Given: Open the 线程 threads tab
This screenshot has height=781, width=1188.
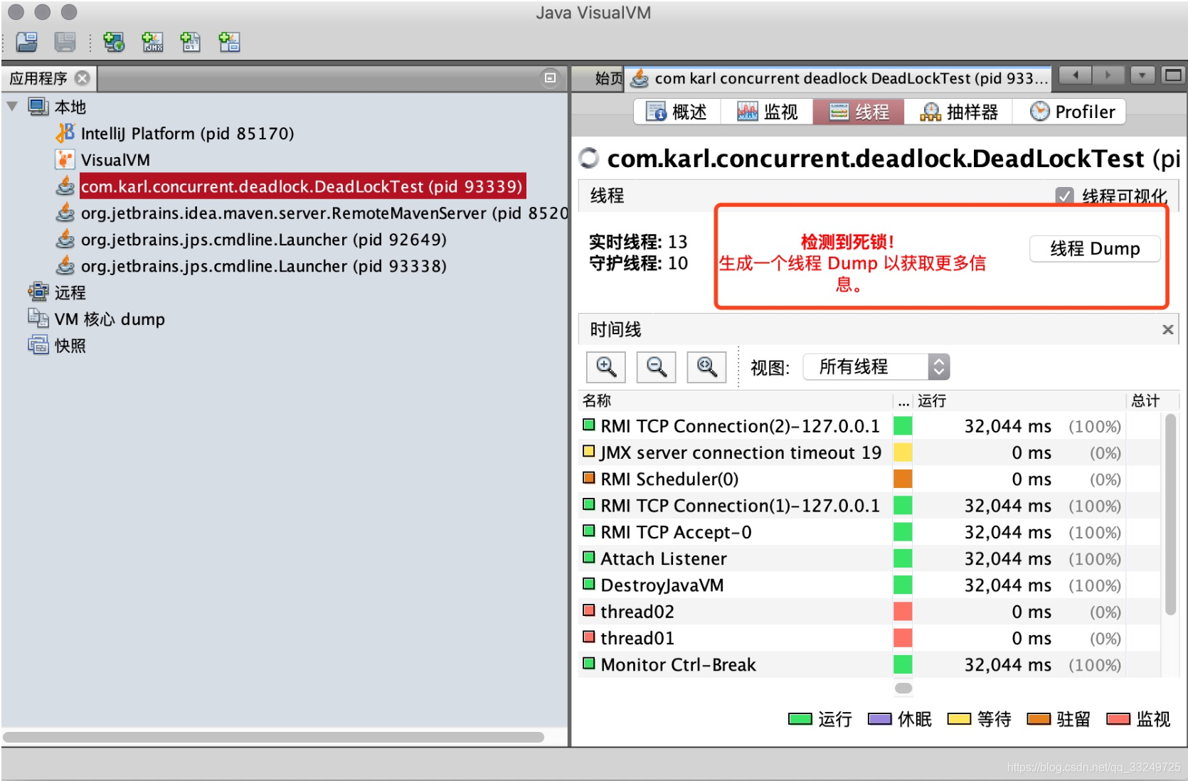Looking at the screenshot, I should (x=859, y=112).
